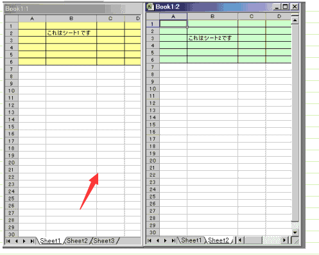
Task: Select column B header in Book1:2
Action: [212, 17]
